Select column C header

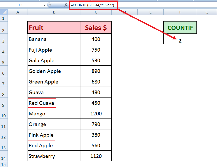[x=96, y=12]
